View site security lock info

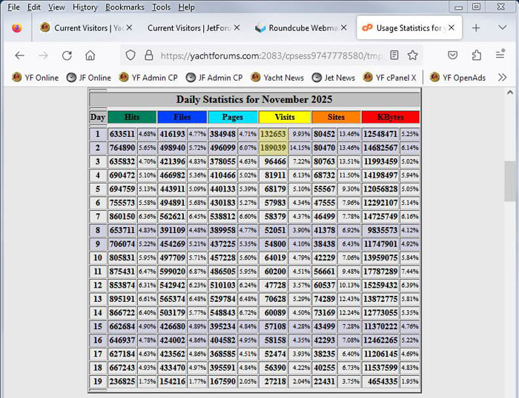tap(148, 55)
